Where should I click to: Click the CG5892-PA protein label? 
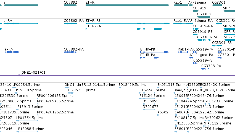coord(74,49)
